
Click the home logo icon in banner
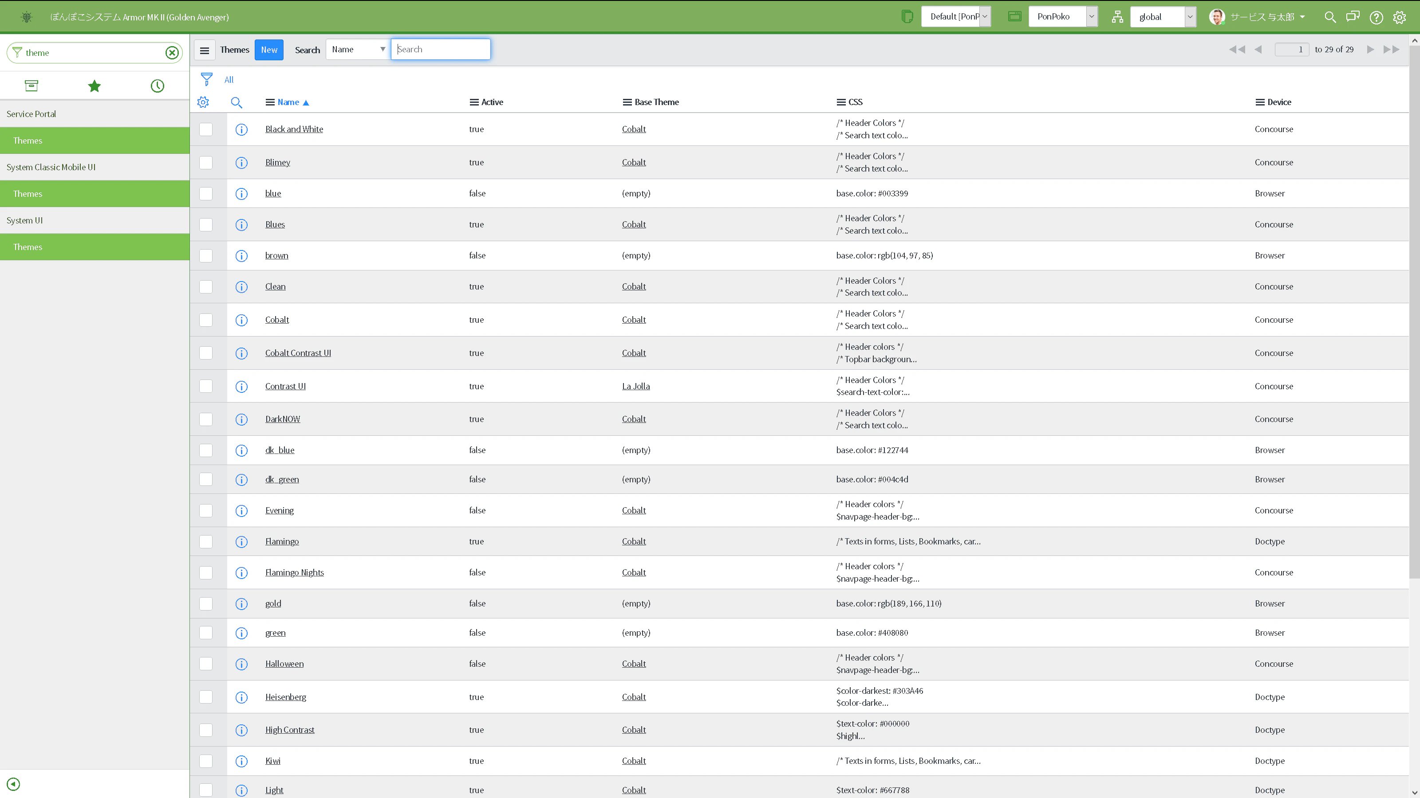[26, 17]
